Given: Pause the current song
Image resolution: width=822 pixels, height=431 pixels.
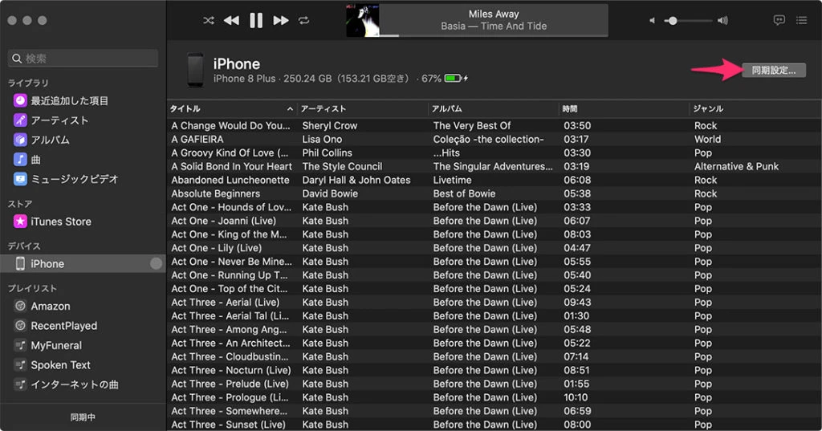Looking at the screenshot, I should pos(256,20).
